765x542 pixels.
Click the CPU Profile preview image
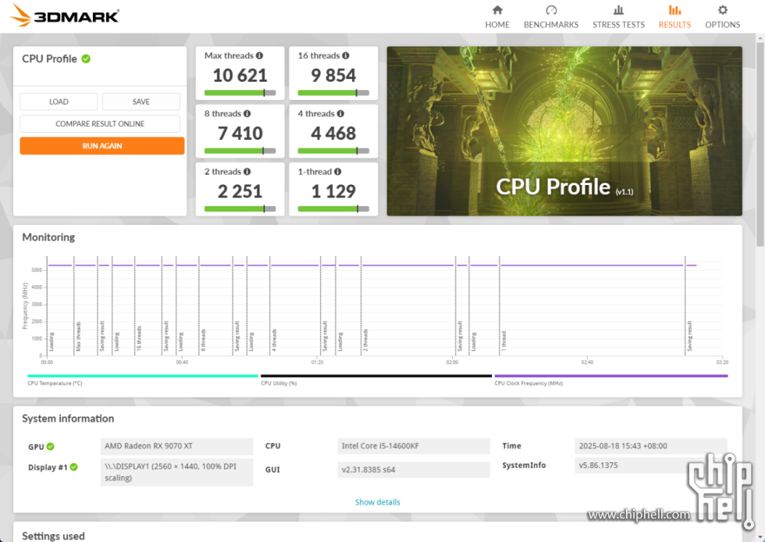[564, 131]
